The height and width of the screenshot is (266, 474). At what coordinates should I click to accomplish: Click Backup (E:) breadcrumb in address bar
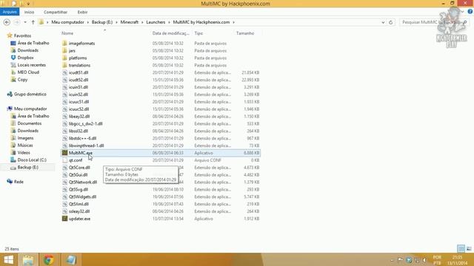tap(102, 22)
